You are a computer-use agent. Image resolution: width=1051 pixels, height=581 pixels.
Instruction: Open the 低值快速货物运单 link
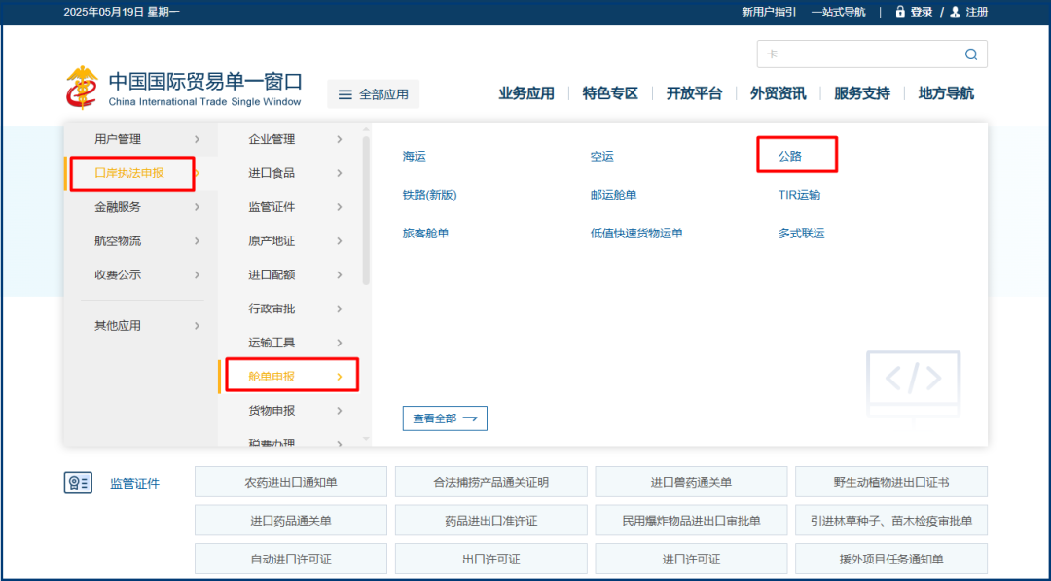[x=636, y=234]
